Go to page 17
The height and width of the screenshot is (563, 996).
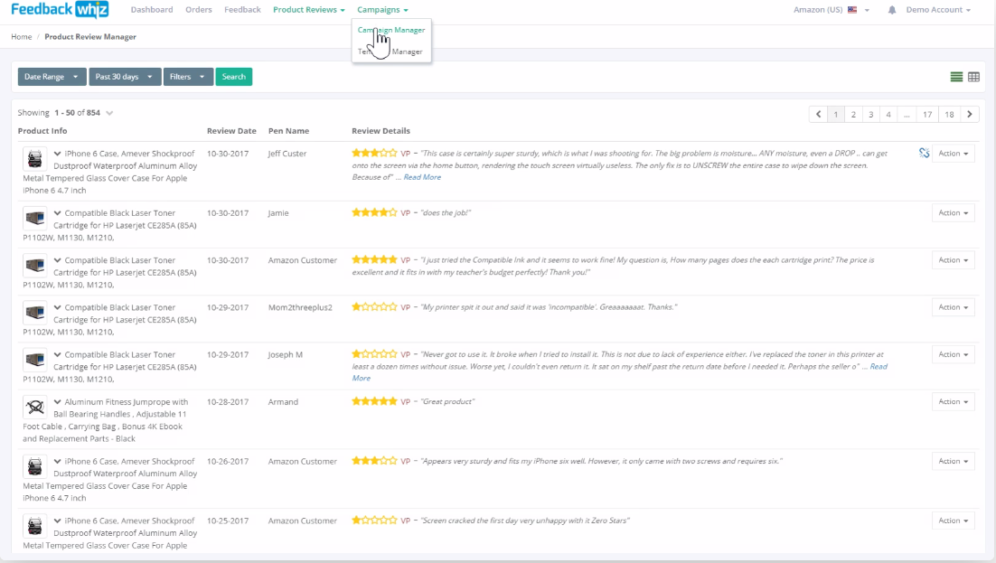pyautogui.click(x=927, y=115)
